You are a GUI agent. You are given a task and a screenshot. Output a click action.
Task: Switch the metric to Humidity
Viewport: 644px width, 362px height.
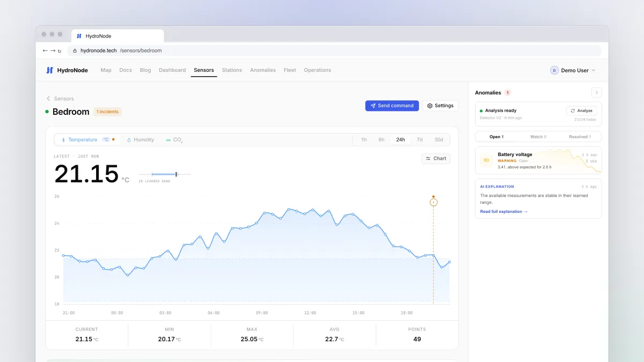coord(140,139)
